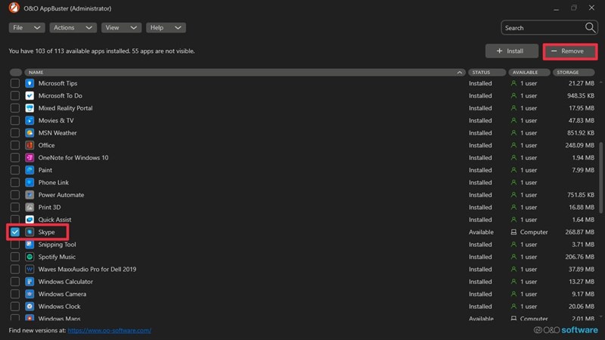
Task: Check the Microsoft Tips checkbox
Action: point(15,83)
